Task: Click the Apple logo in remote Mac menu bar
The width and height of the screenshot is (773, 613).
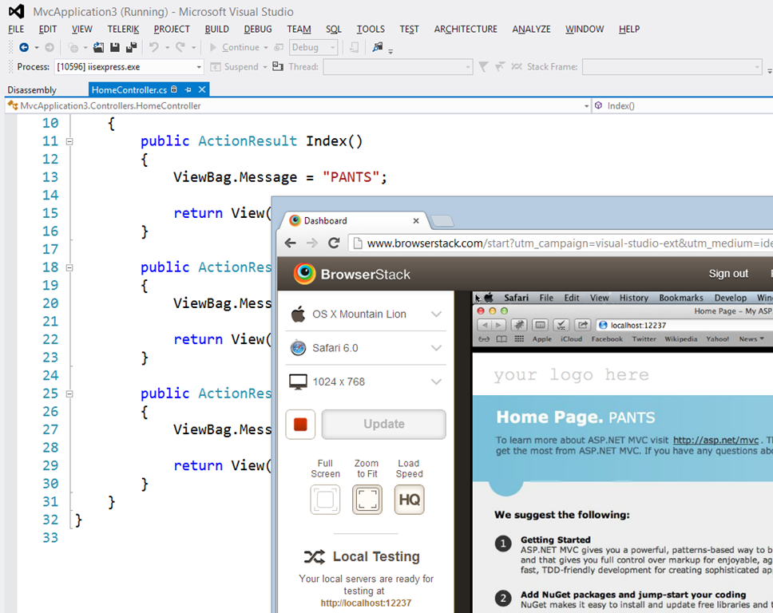Action: click(x=489, y=298)
